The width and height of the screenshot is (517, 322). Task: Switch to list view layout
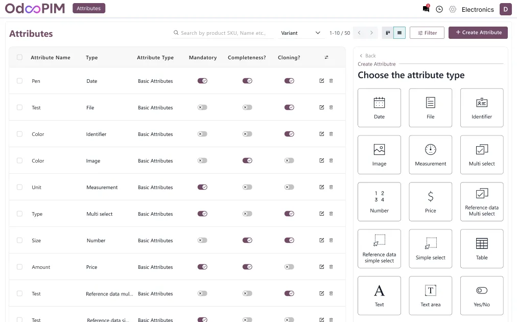[x=400, y=33]
